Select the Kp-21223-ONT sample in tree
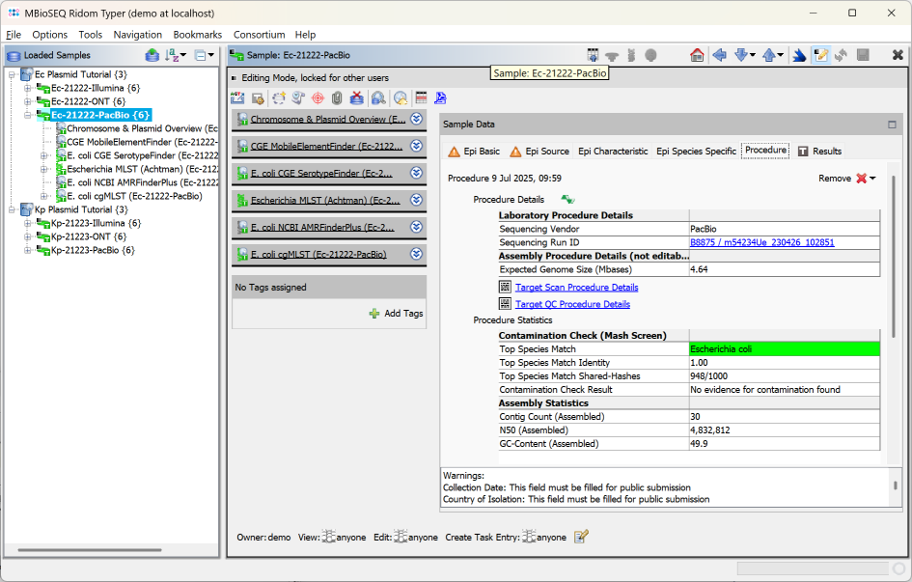The height and width of the screenshot is (582, 912). click(x=88, y=236)
